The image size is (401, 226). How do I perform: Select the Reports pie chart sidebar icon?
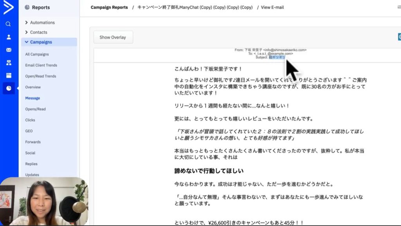(8, 88)
